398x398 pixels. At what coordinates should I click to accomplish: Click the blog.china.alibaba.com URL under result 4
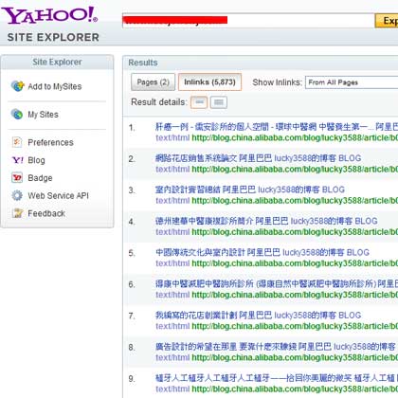295,231
